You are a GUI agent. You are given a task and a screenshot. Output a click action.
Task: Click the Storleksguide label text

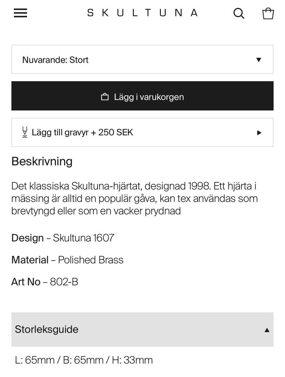coord(46,329)
